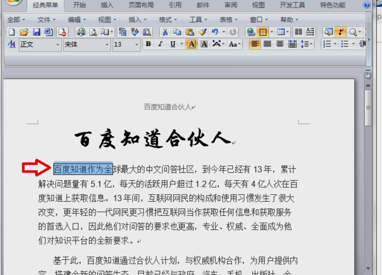Image resolution: width=382 pixels, height=275 pixels.
Task: Click the character scaling icon
Action: pos(216,44)
